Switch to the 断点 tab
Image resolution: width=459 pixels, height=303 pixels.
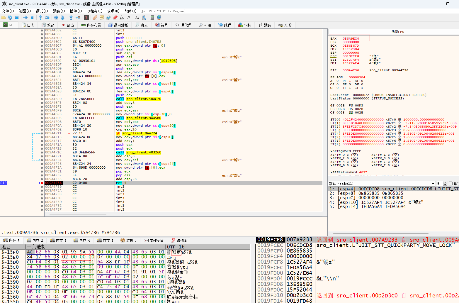pyautogui.click(x=67, y=25)
